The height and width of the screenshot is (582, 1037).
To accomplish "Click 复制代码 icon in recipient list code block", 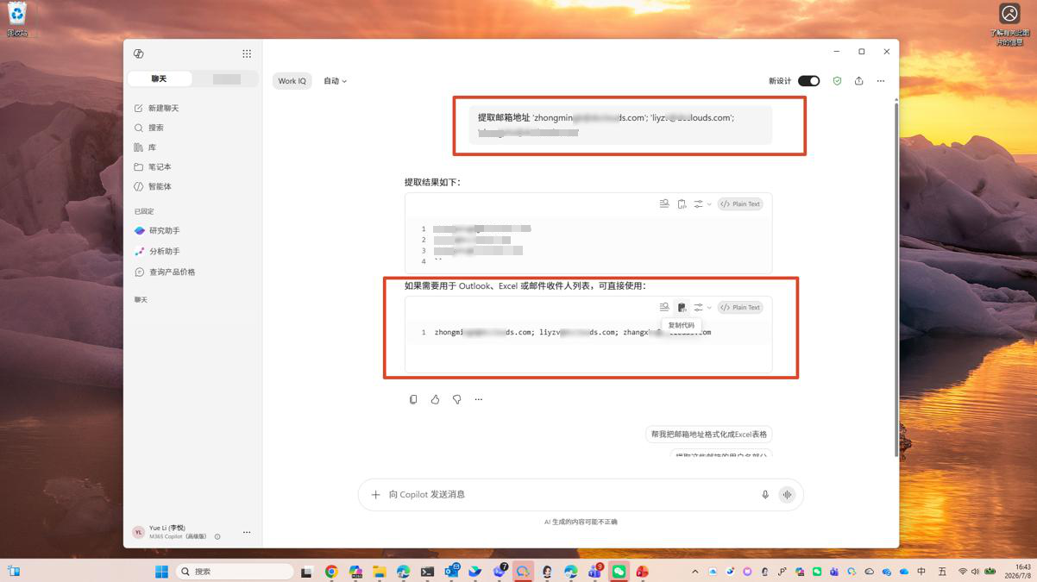I will [682, 307].
